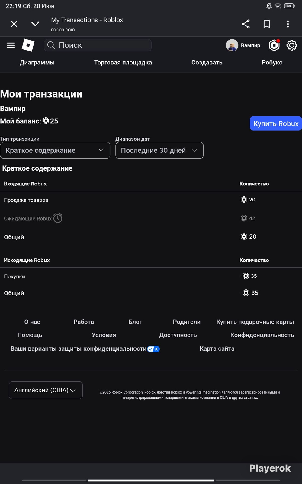Open Вампир profile name link

coord(250,45)
